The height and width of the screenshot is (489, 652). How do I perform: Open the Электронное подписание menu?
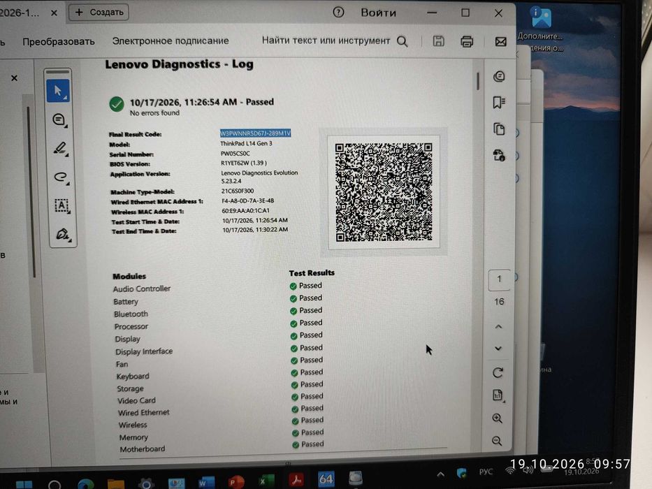pos(171,41)
